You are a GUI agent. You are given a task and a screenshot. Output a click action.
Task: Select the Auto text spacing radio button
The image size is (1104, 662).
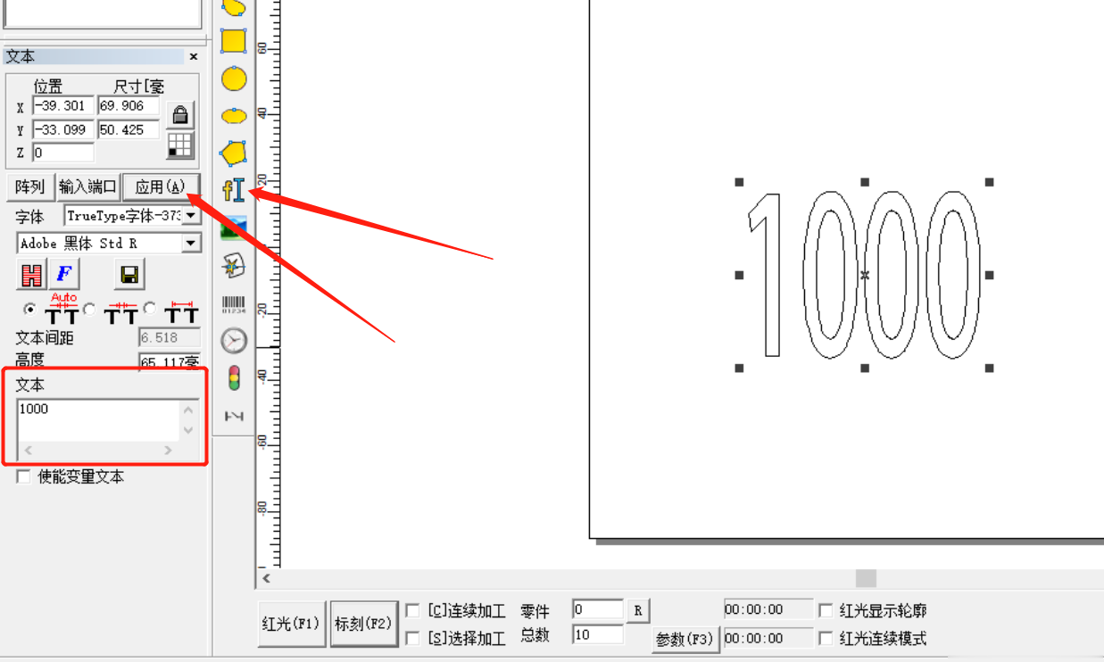(x=30, y=310)
